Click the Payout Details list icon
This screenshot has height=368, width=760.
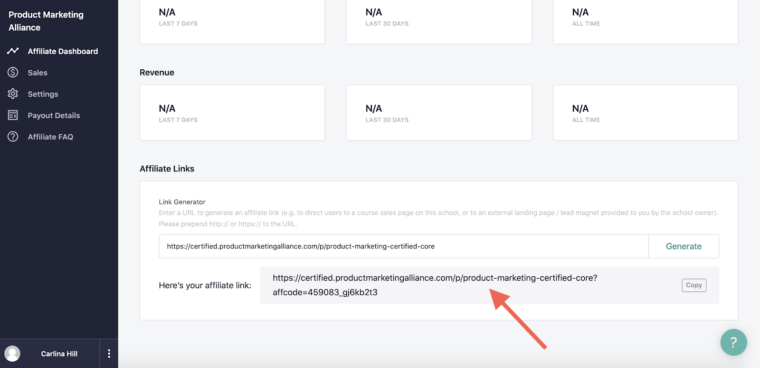coord(13,115)
